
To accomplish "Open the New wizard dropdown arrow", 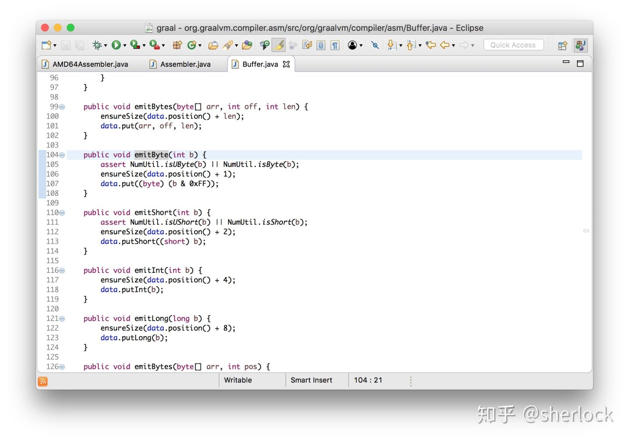I will pyautogui.click(x=55, y=45).
